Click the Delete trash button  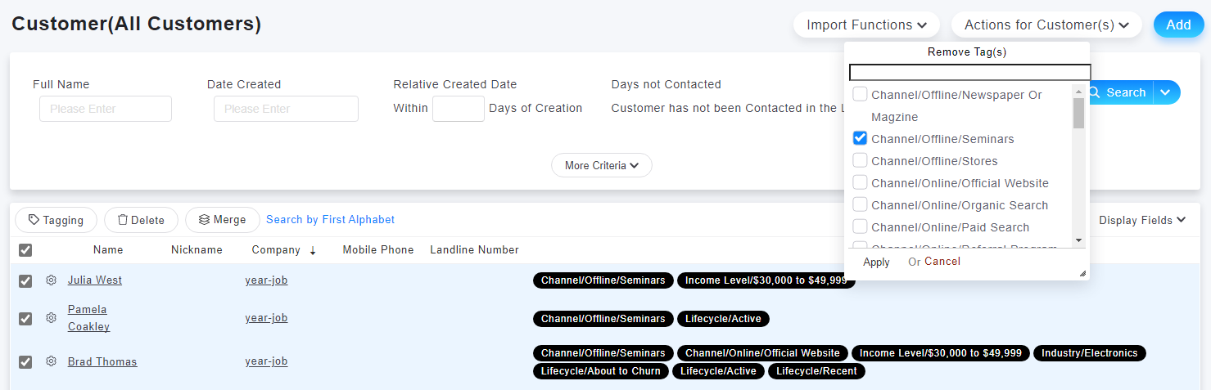[141, 220]
